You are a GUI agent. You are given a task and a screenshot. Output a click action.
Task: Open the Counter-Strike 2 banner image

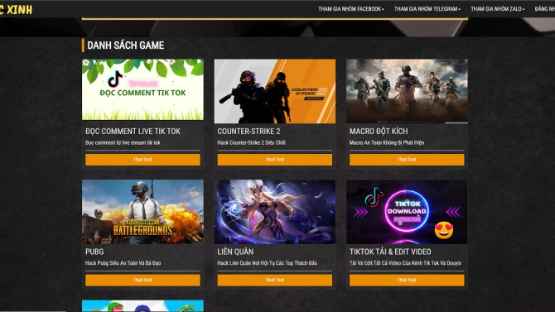(x=275, y=91)
